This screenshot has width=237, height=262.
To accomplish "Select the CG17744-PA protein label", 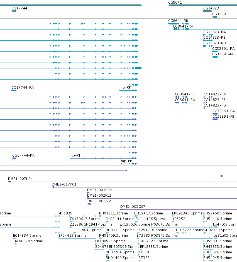I will pyautogui.click(x=23, y=155).
